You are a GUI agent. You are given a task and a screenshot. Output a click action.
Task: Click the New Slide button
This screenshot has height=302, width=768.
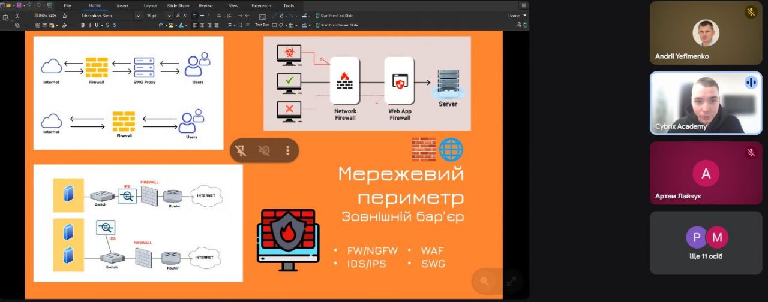(46, 16)
